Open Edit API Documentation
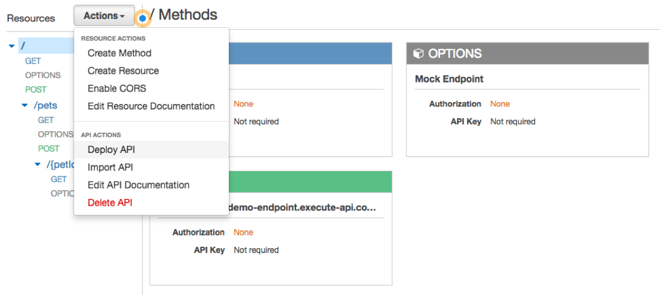The image size is (660, 295). tap(138, 185)
